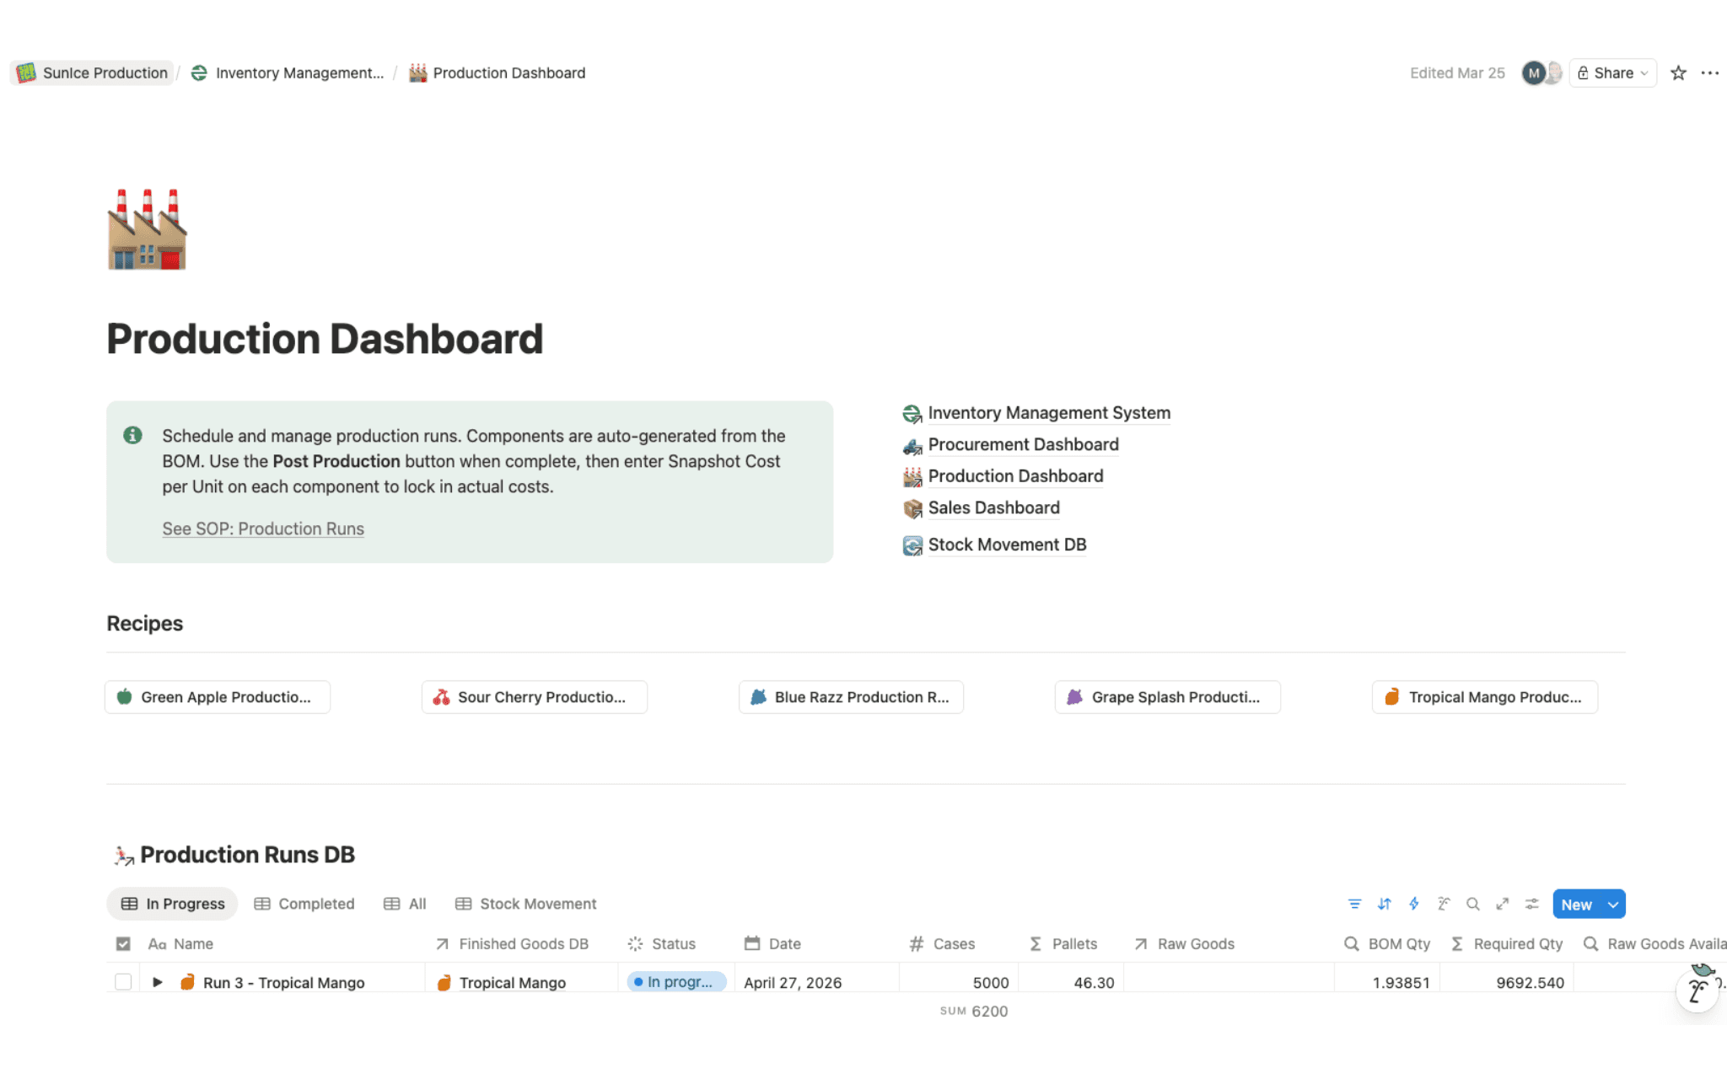Switch to the Completed view tab
The width and height of the screenshot is (1727, 1079).
[315, 903]
